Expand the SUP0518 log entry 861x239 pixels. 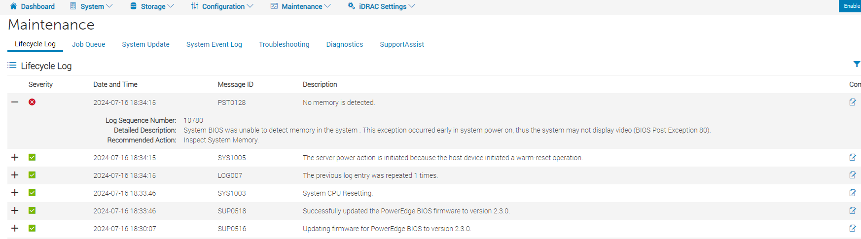pos(15,210)
